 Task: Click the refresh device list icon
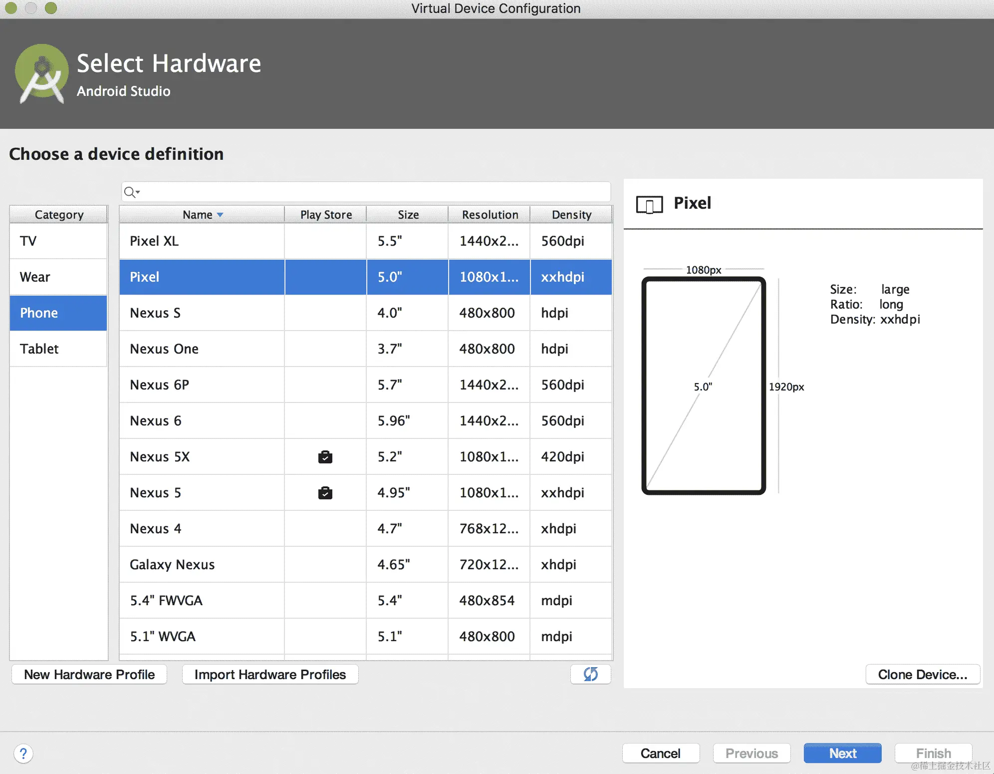pyautogui.click(x=590, y=674)
